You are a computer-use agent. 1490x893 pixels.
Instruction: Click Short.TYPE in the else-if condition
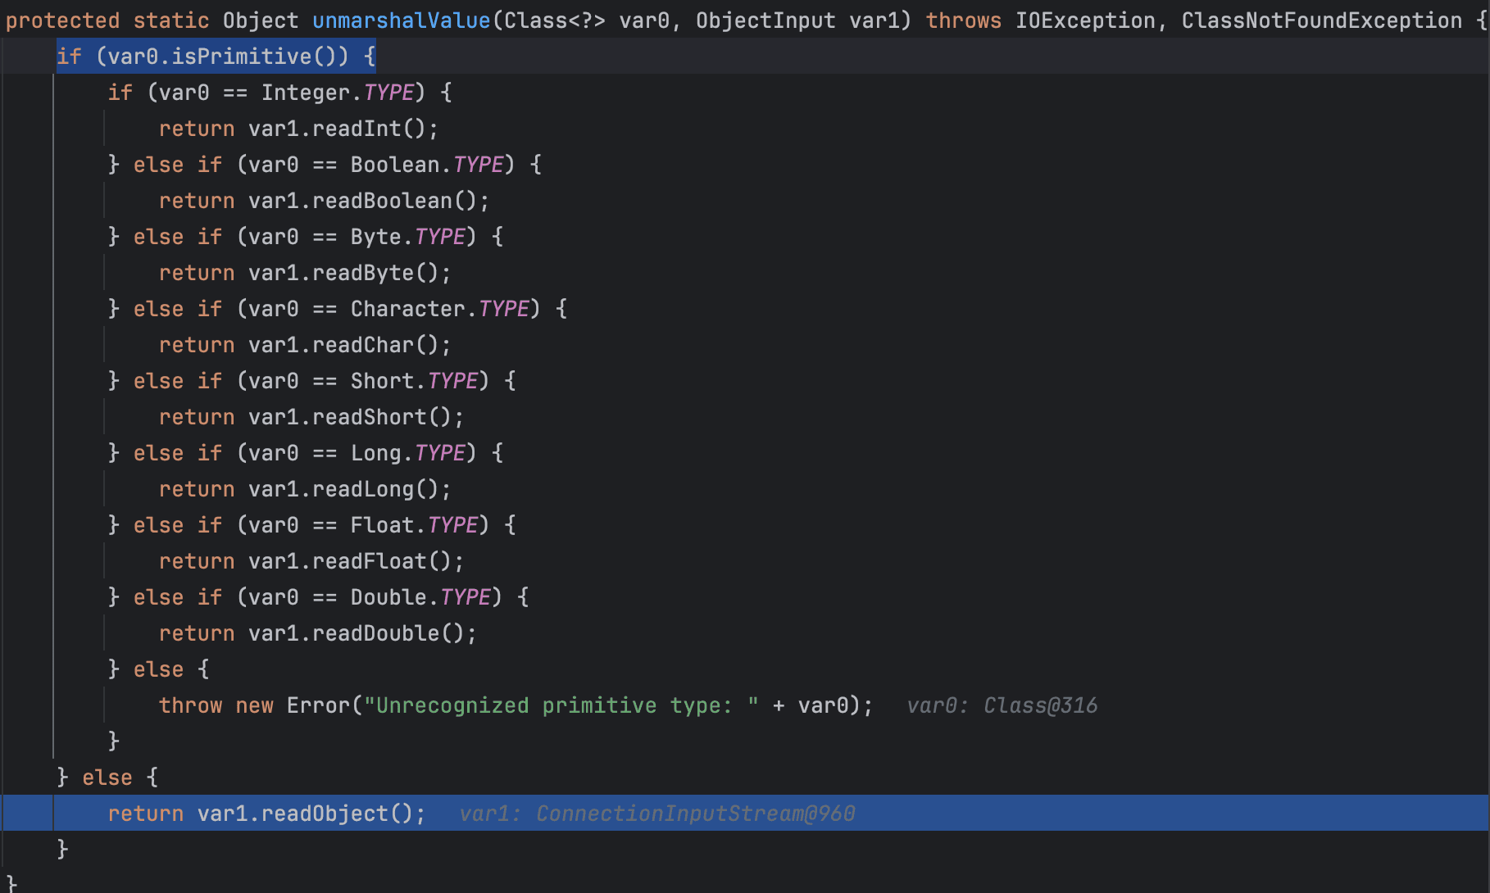[x=415, y=381]
